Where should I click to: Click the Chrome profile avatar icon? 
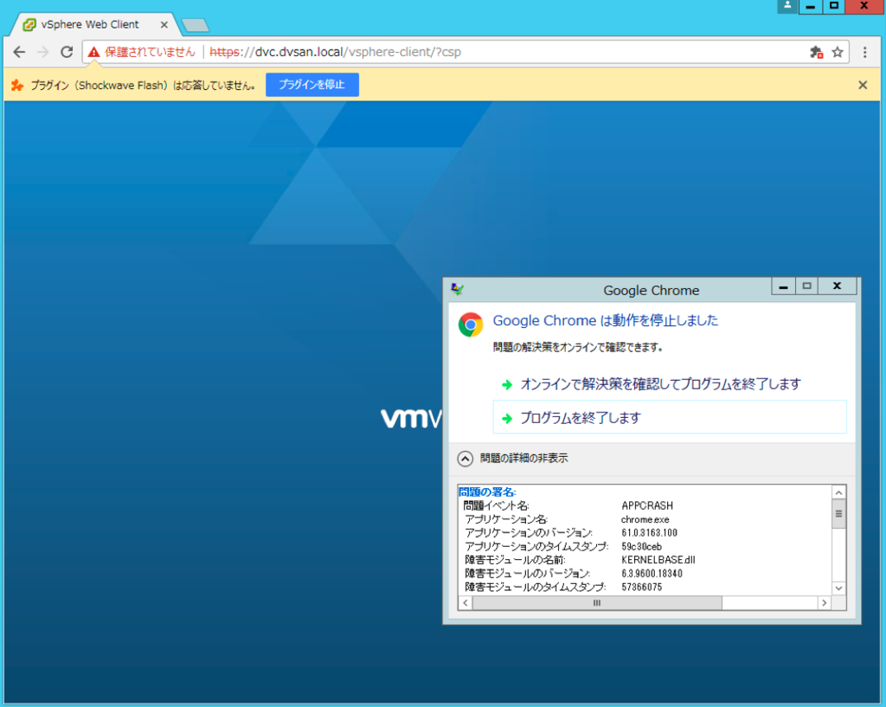[x=787, y=6]
